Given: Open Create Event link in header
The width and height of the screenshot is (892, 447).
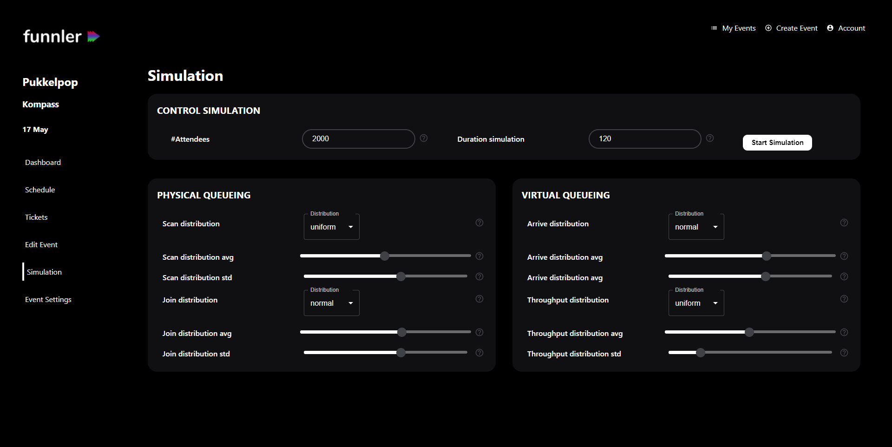Looking at the screenshot, I should coord(791,28).
